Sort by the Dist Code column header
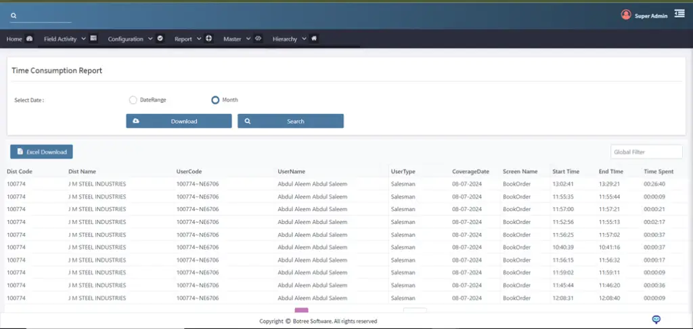 20,171
